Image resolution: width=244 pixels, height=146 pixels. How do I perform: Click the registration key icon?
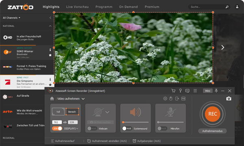point(180,90)
